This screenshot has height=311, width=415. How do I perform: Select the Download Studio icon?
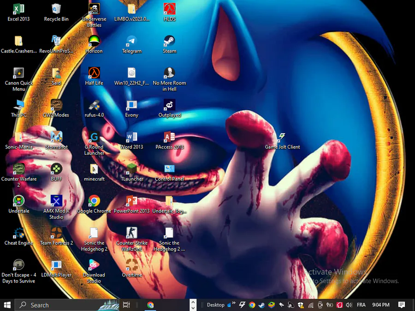[x=94, y=271]
